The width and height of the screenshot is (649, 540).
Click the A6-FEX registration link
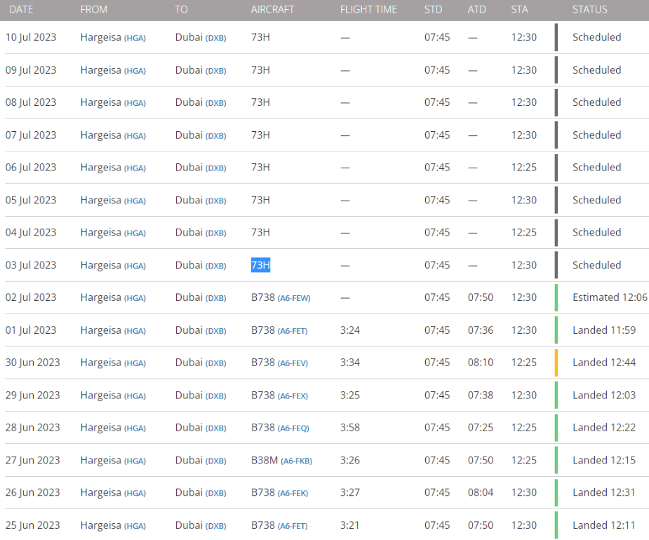click(293, 396)
